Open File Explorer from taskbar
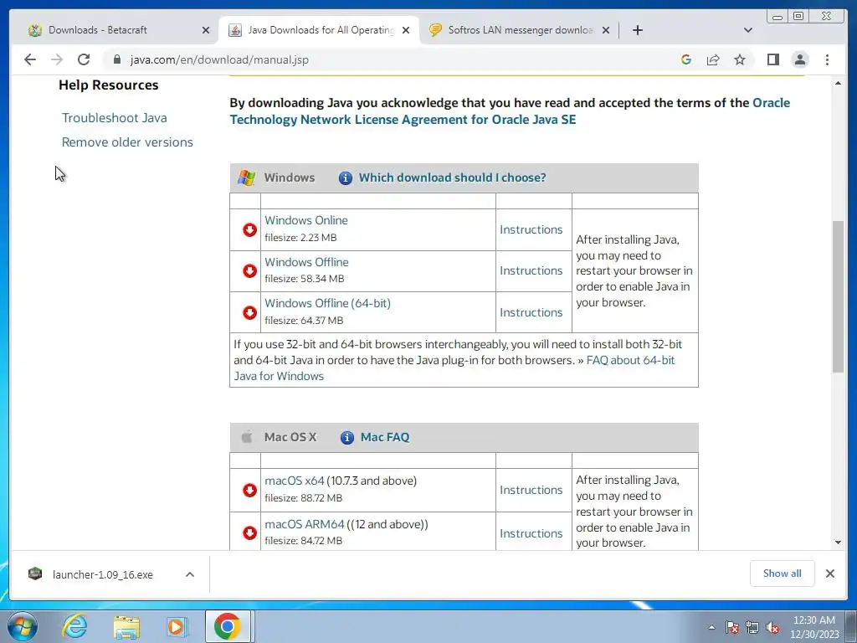857x643 pixels. click(126, 626)
